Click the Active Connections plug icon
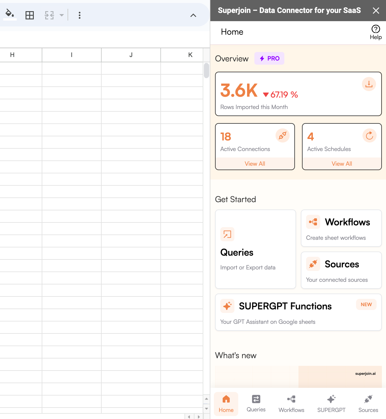The height and width of the screenshot is (419, 386). (283, 135)
